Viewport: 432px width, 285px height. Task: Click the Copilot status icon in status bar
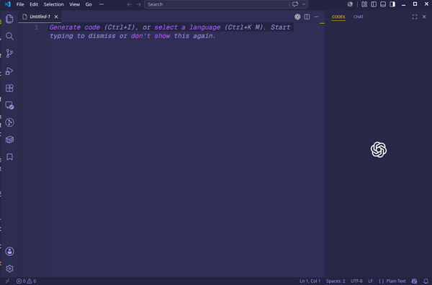414,281
